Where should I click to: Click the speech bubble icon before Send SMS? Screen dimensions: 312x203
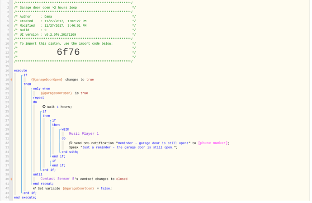point(71,143)
